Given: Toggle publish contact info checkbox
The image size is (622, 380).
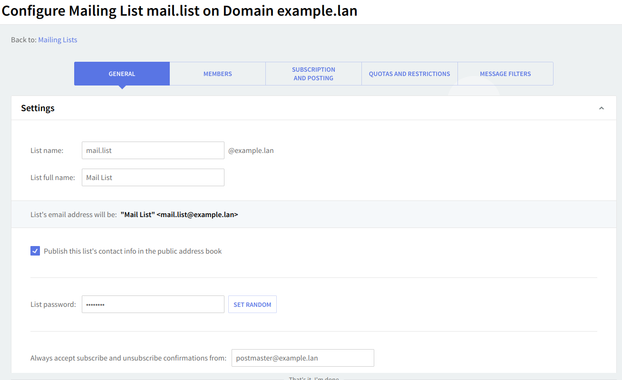Looking at the screenshot, I should 35,251.
